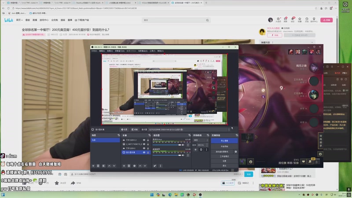This screenshot has height=198, width=352.
Task: Remove selected source with trash icon
Action: tap(128, 166)
